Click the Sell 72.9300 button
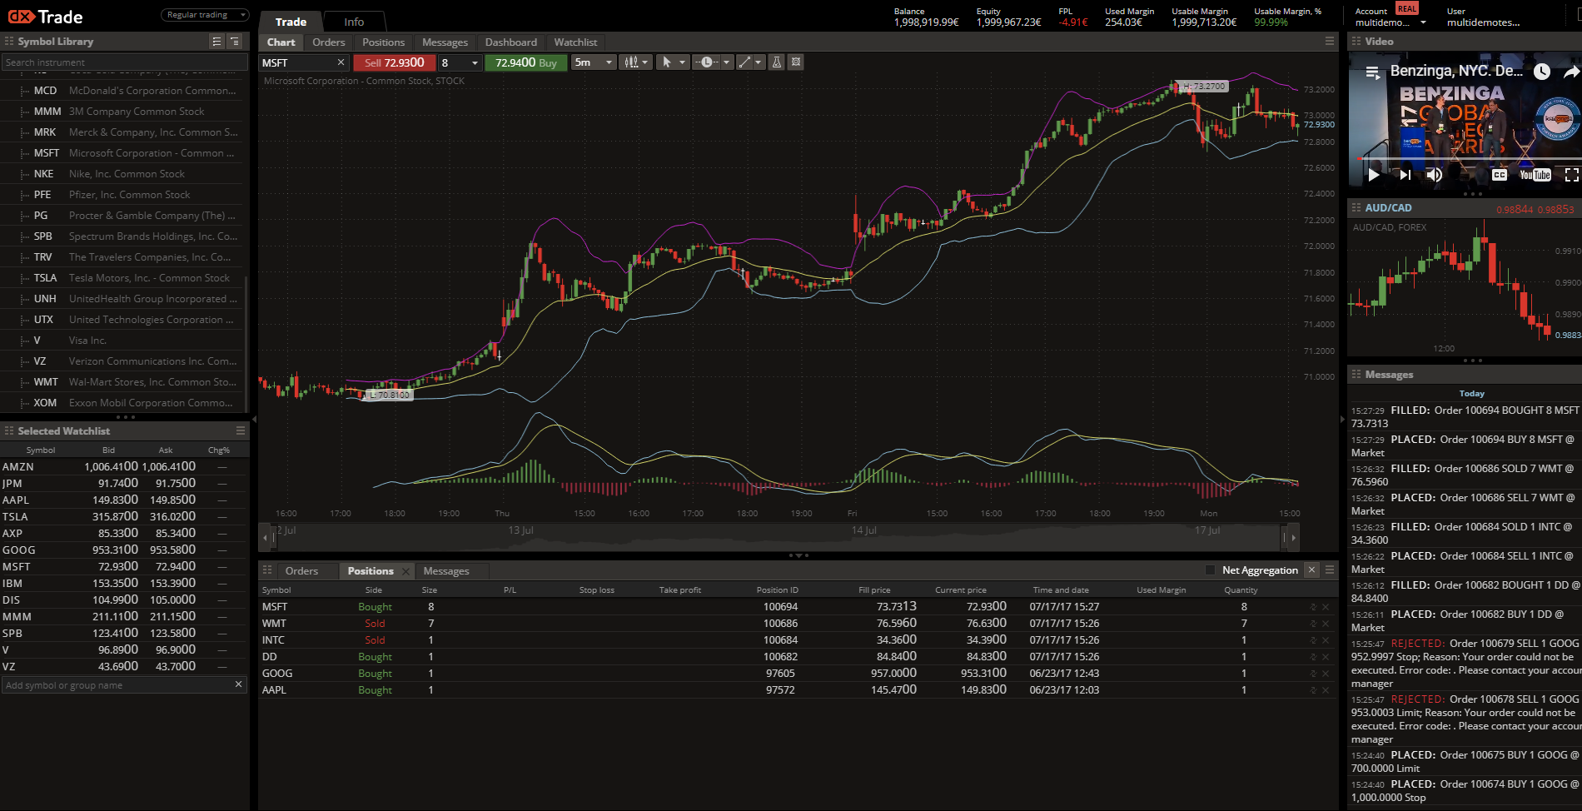1582x811 pixels. [394, 62]
